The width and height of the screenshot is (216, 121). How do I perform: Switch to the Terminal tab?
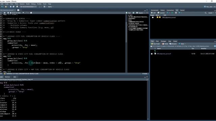coord(7,77)
